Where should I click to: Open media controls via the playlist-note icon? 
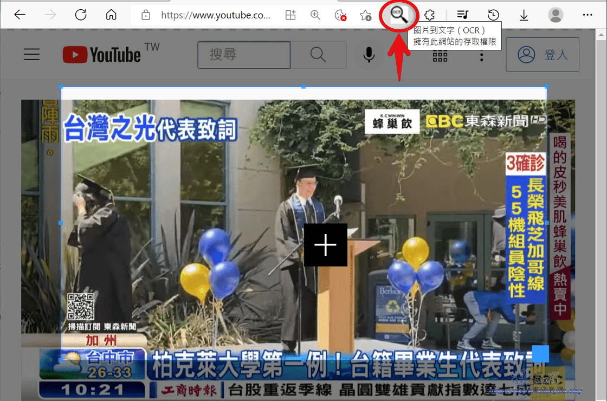pyautogui.click(x=462, y=15)
